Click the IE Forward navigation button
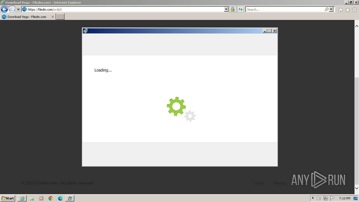Screen dimensions: 359x202 12,10
